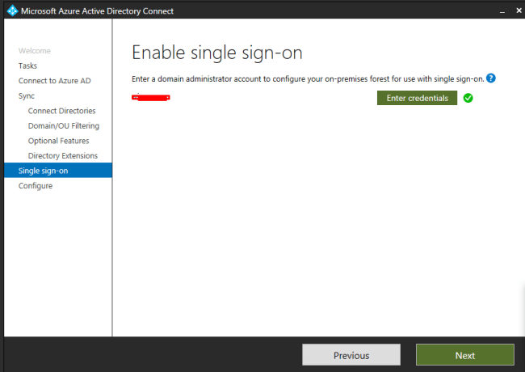Click the Enable single sign-on heading
525x372 pixels.
coord(217,53)
